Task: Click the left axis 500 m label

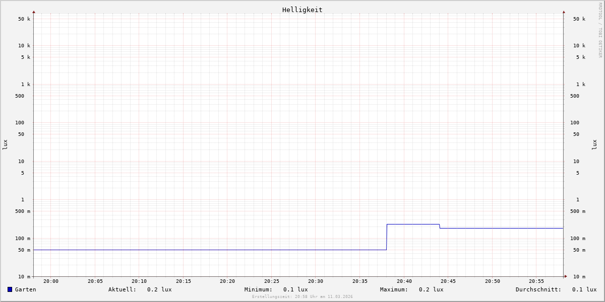Action: coord(23,211)
